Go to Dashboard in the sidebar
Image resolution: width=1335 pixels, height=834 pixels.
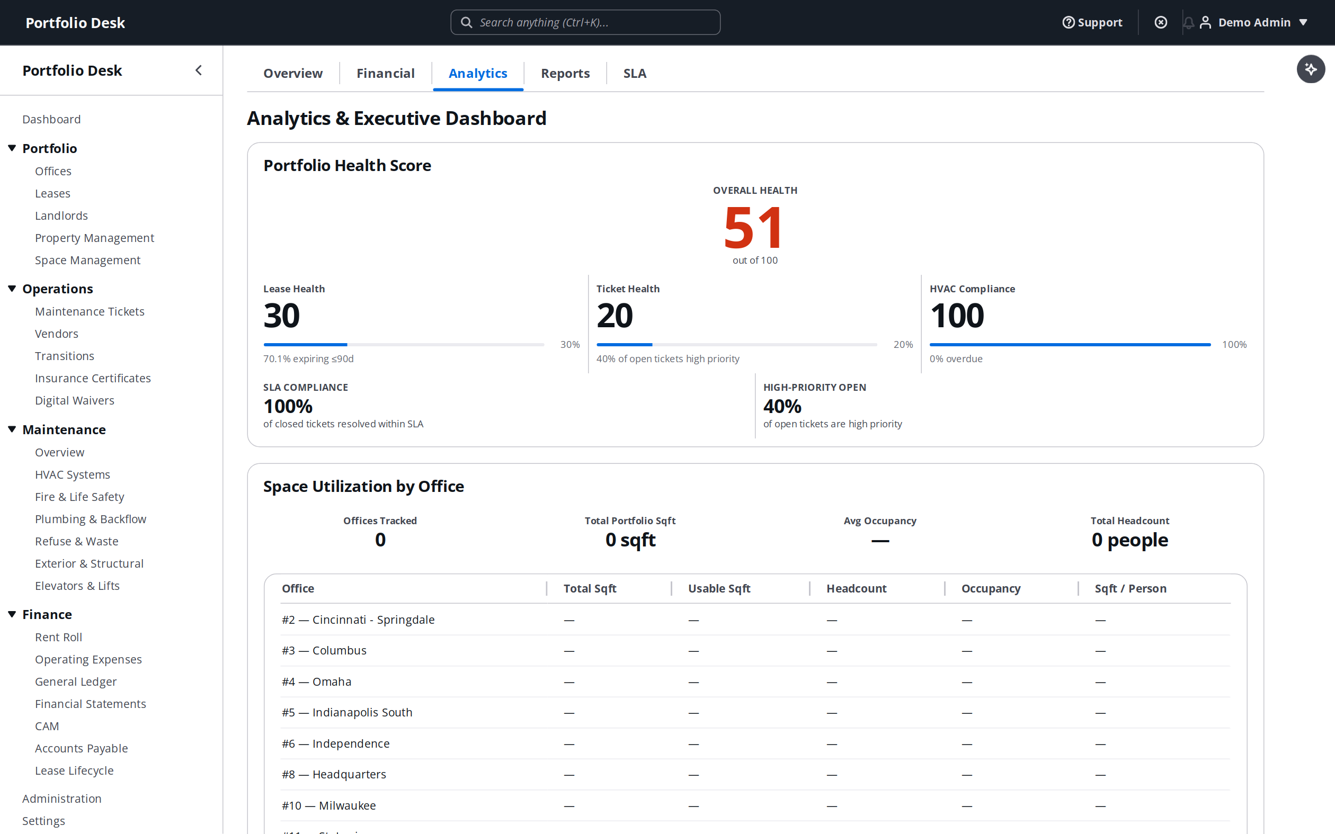[x=51, y=119]
